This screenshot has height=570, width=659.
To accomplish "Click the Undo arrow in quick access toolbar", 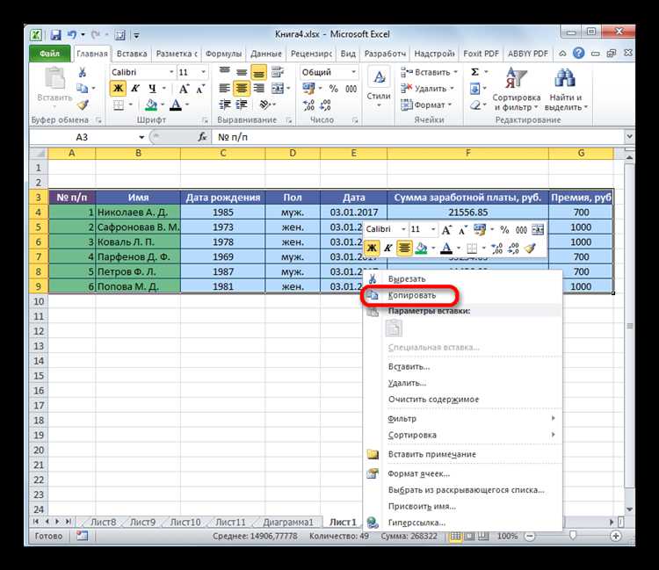I will 72,35.
